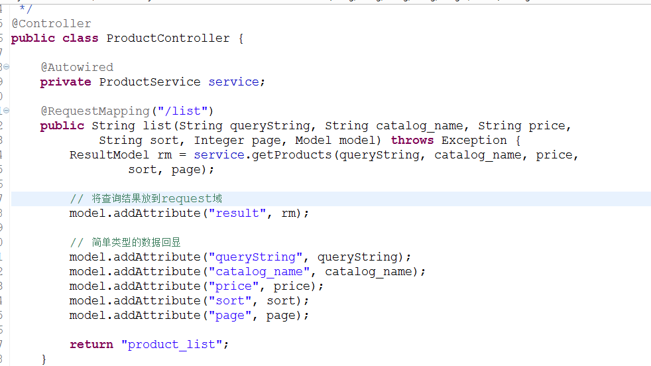
Task: Select the "queryString" string literal
Action: click(x=255, y=257)
